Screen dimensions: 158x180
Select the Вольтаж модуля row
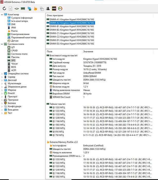click(x=99, y=87)
